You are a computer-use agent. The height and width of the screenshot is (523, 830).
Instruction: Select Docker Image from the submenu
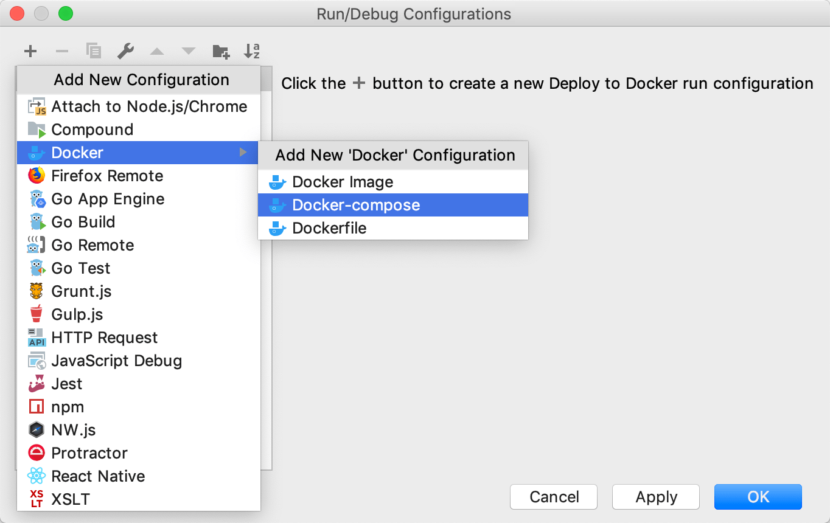[344, 182]
